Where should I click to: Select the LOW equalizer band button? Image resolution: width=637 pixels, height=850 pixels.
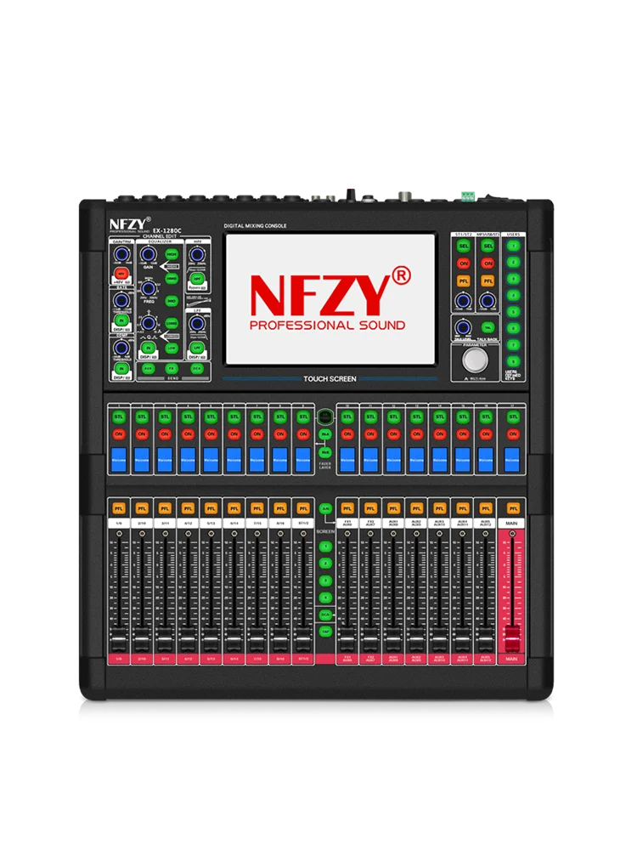[172, 348]
